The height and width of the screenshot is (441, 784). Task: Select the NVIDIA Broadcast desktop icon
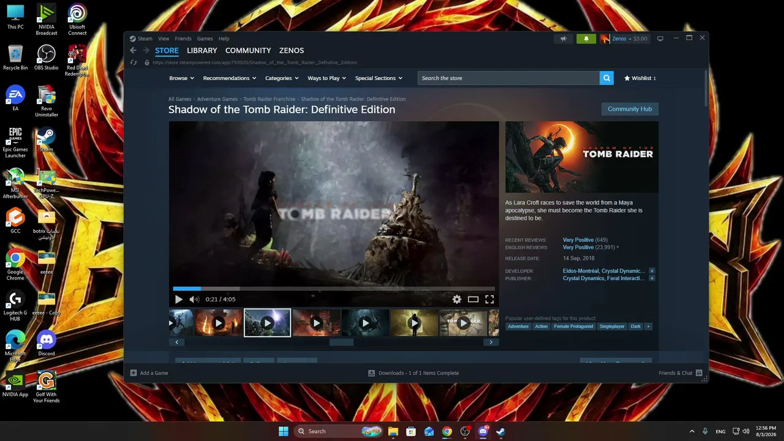[47, 20]
